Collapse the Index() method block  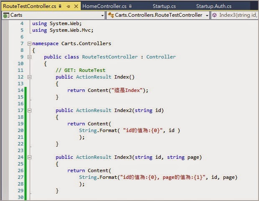(29, 77)
